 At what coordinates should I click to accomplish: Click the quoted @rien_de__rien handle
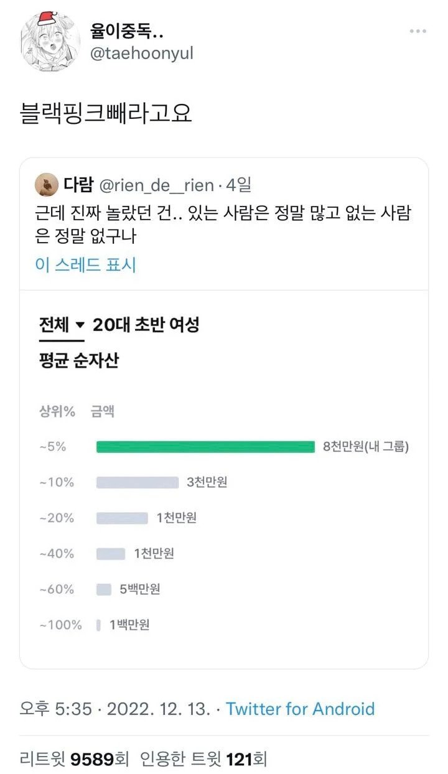[156, 185]
